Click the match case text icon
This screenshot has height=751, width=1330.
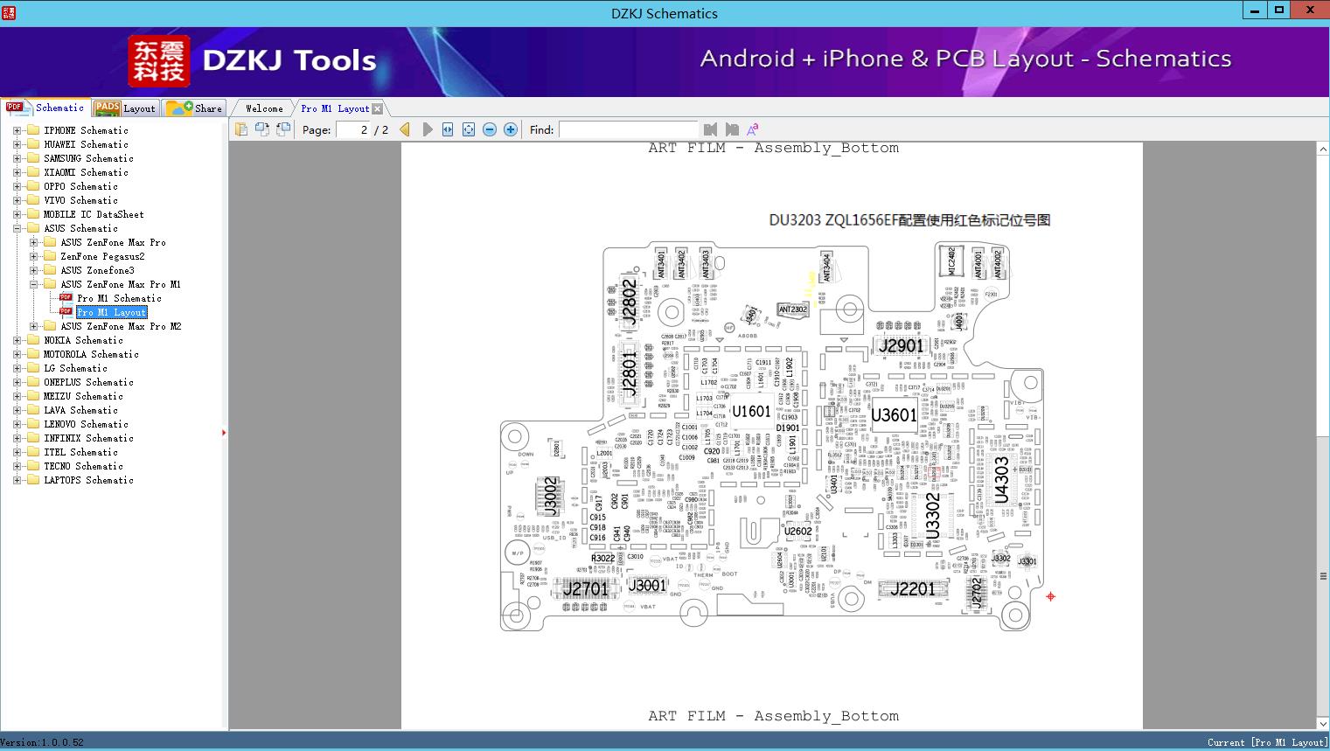[x=752, y=129]
